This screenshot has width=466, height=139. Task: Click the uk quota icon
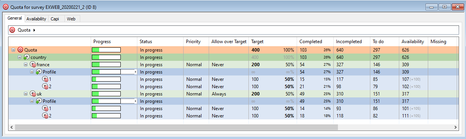coord(33,94)
